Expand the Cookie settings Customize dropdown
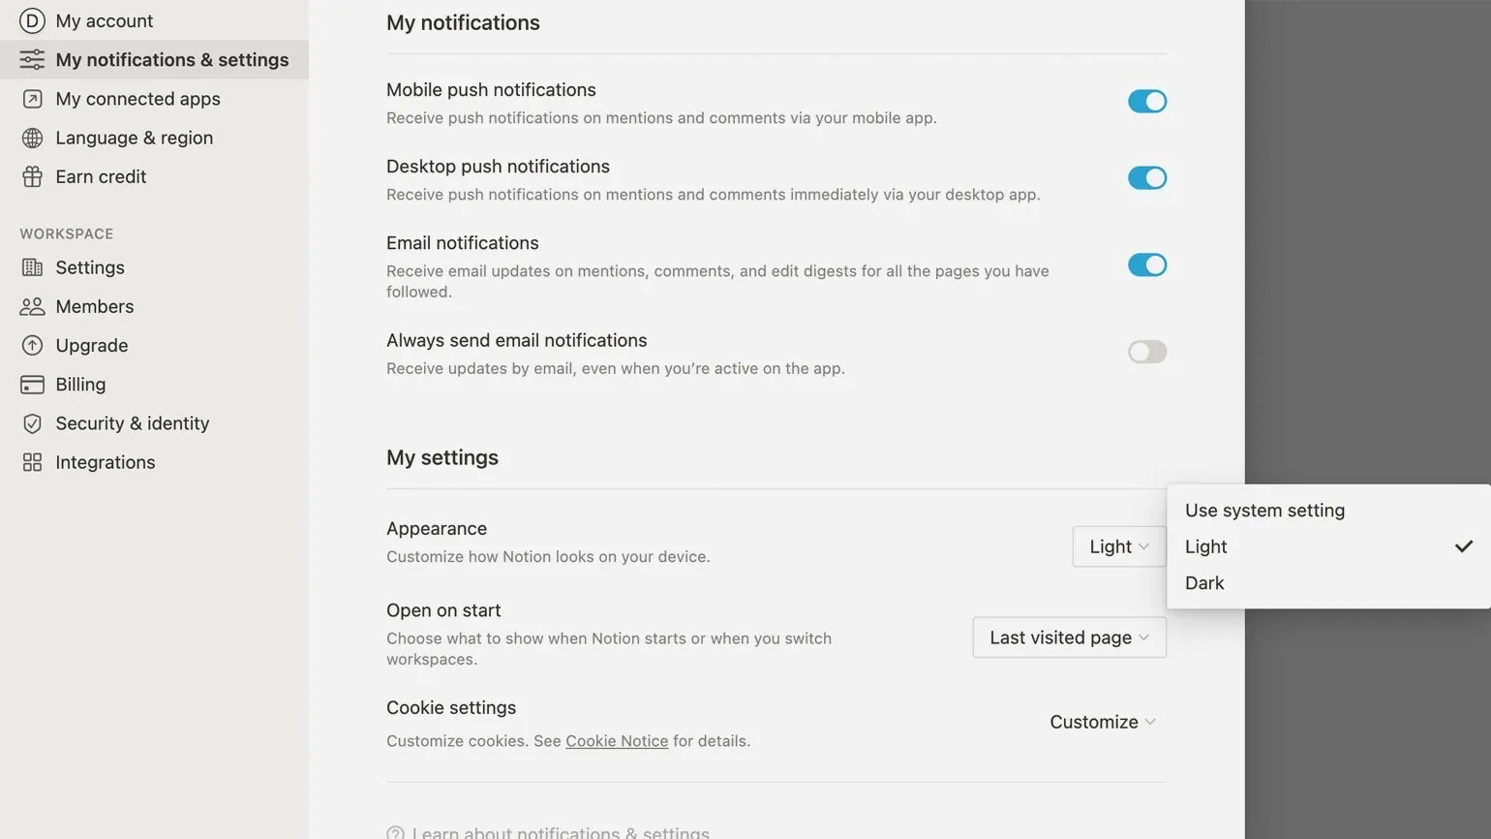1491x839 pixels. point(1102,722)
